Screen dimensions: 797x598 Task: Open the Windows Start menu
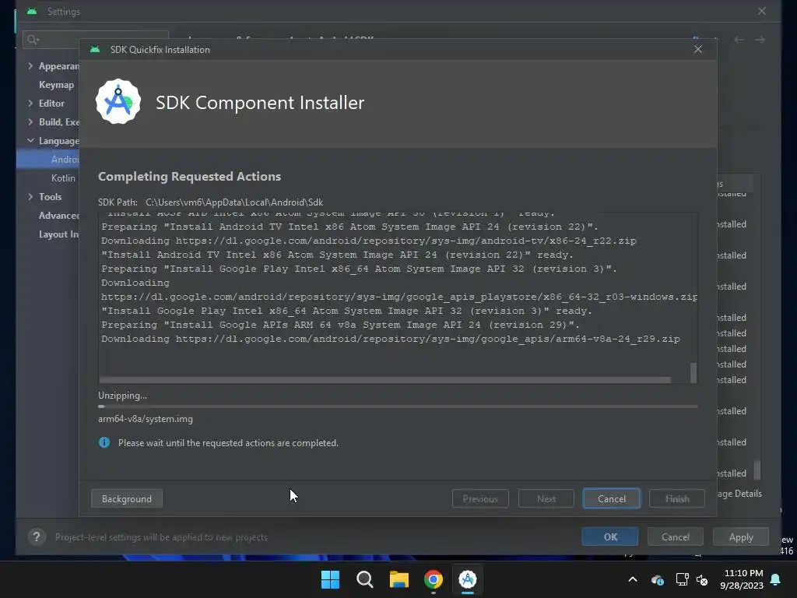pyautogui.click(x=330, y=579)
